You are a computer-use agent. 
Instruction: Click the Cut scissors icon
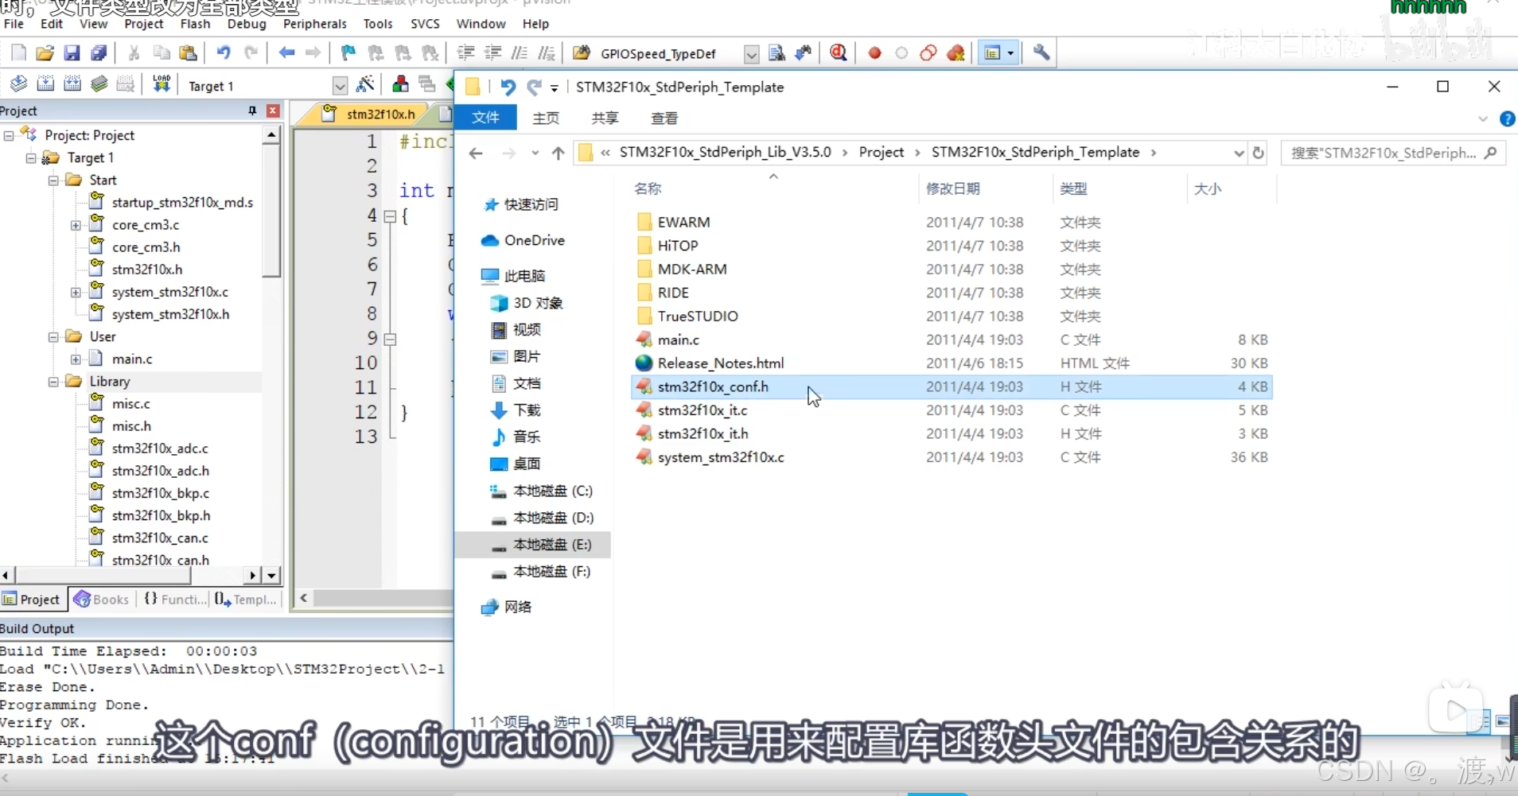tap(134, 53)
